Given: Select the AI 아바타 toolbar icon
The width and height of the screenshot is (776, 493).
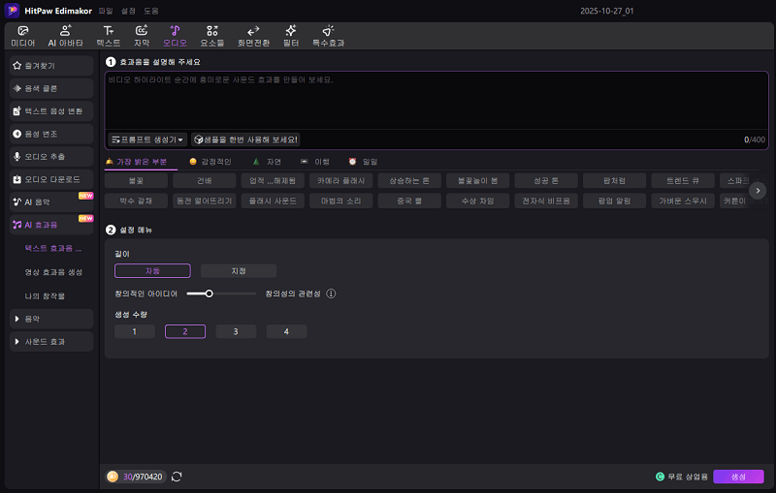Looking at the screenshot, I should click(x=66, y=36).
